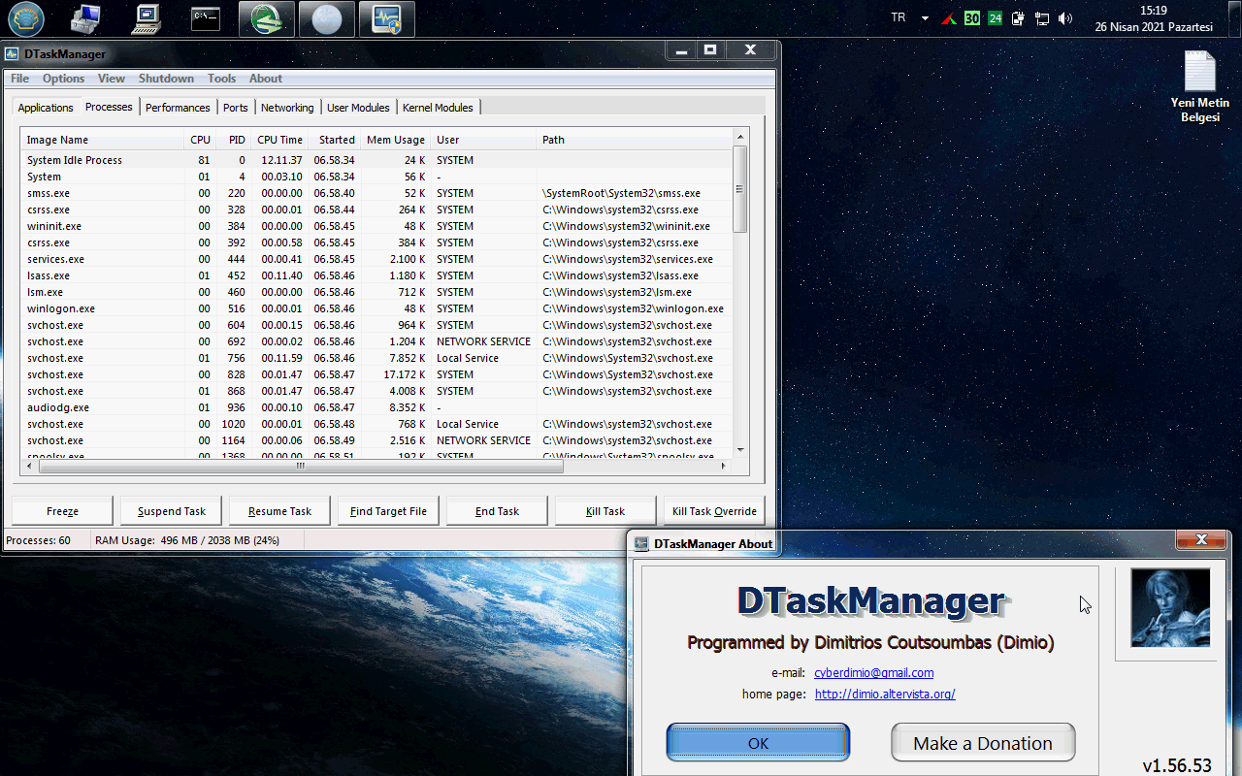Select the wininit.exe process row
This screenshot has width=1242, height=776.
(376, 226)
